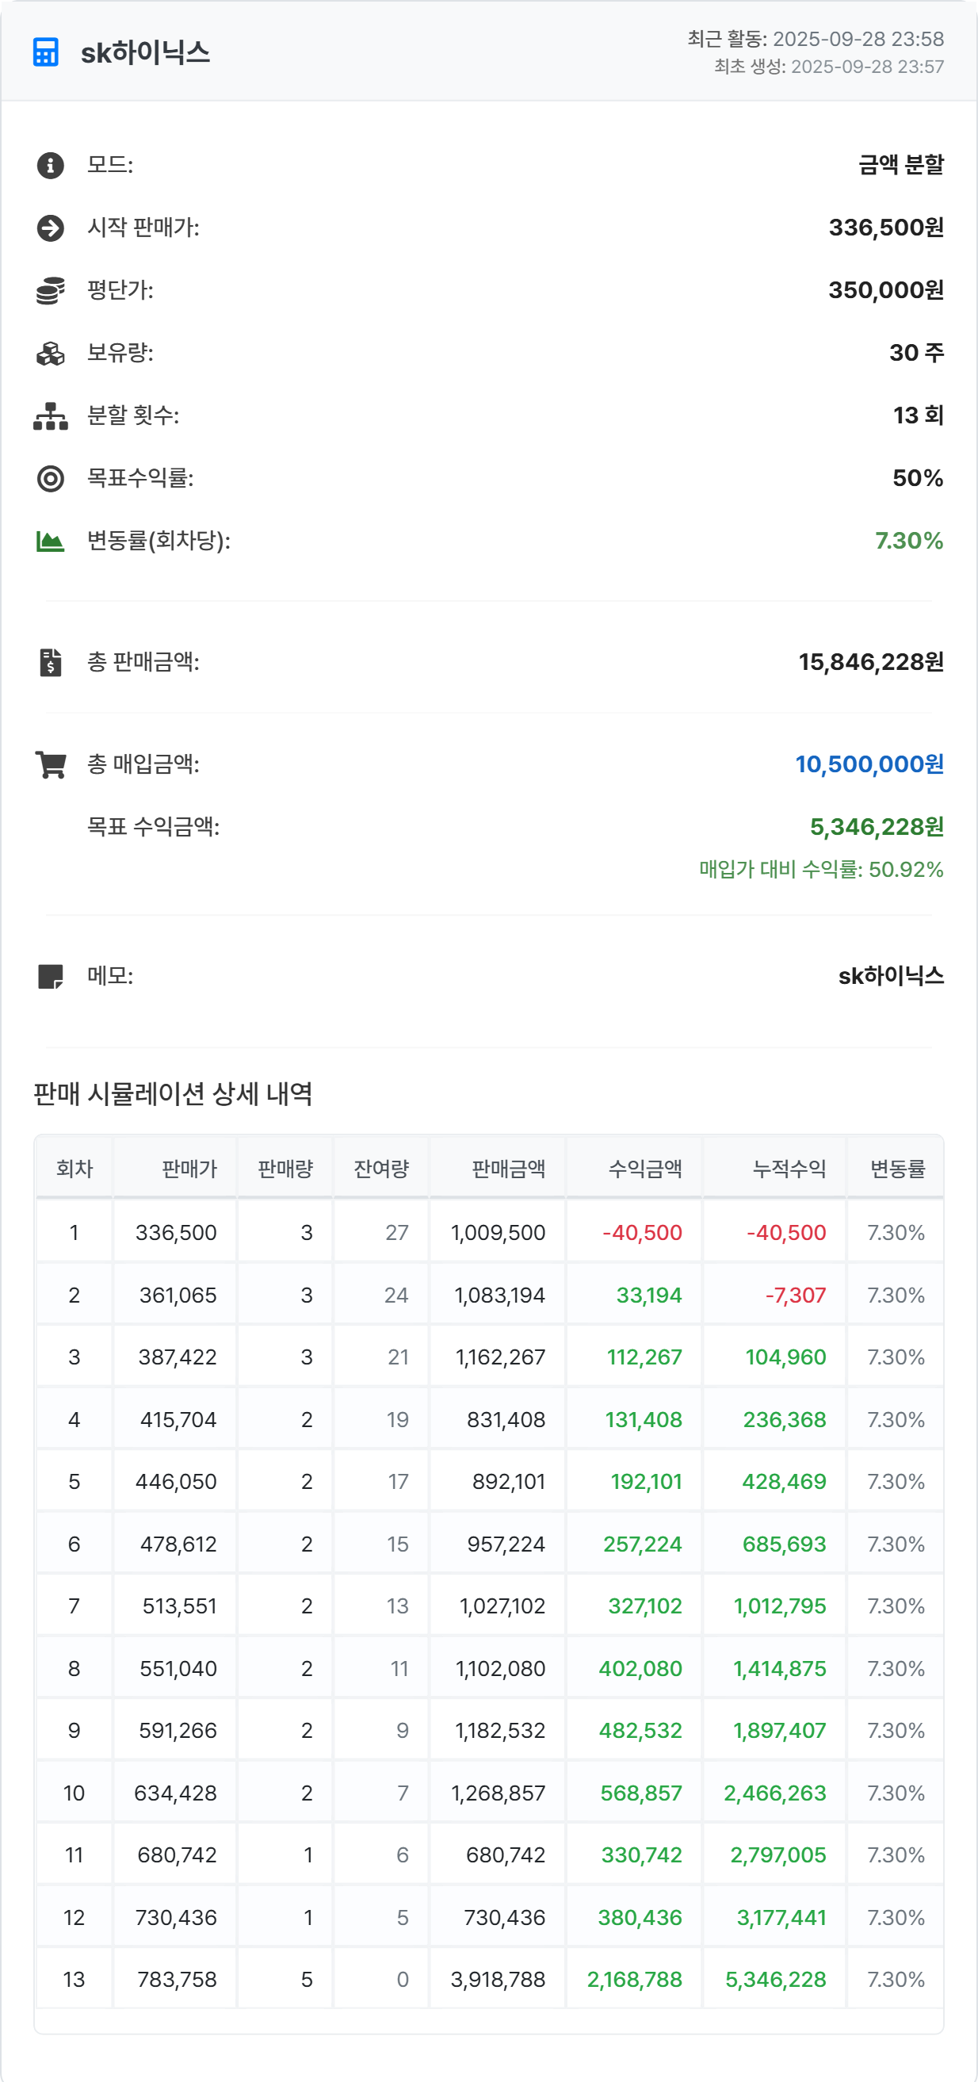Image resolution: width=978 pixels, height=2082 pixels.
Task: Click the target icon beside 목표수익률
Action: tap(50, 478)
